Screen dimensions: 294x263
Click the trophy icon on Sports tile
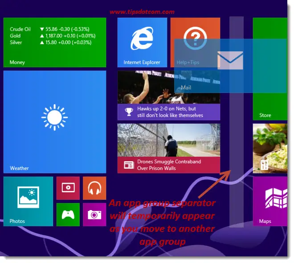pyautogui.click(x=129, y=112)
